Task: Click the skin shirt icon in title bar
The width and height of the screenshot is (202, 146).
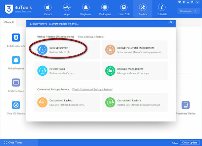Action: click(x=179, y=2)
